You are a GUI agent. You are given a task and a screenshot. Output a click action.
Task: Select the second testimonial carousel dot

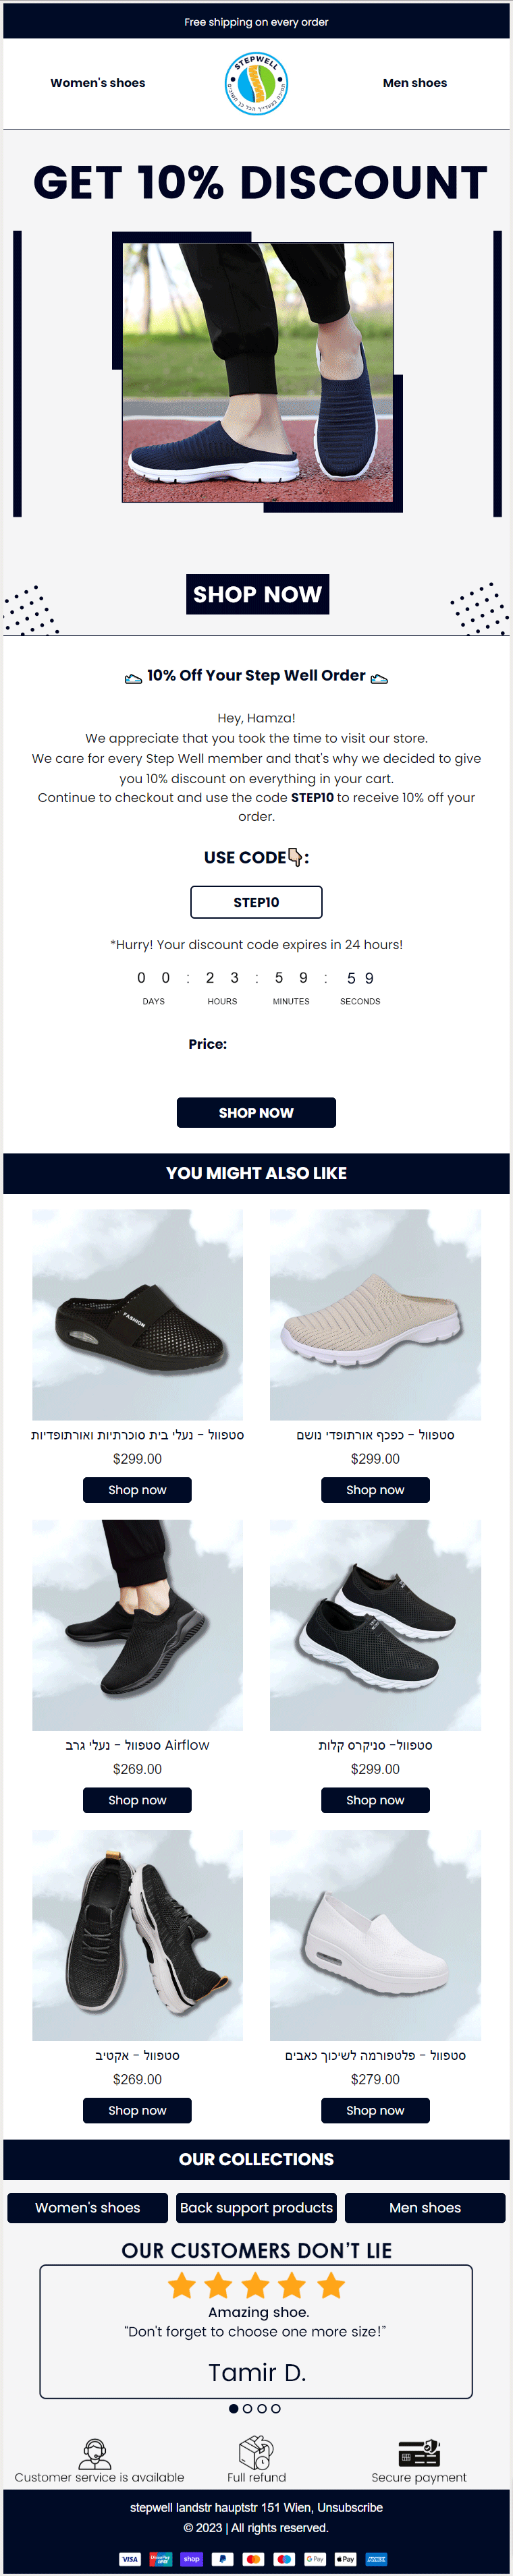(x=248, y=2409)
